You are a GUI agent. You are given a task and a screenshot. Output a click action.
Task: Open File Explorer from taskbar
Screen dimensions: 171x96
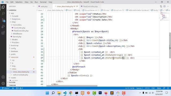pos(59,93)
